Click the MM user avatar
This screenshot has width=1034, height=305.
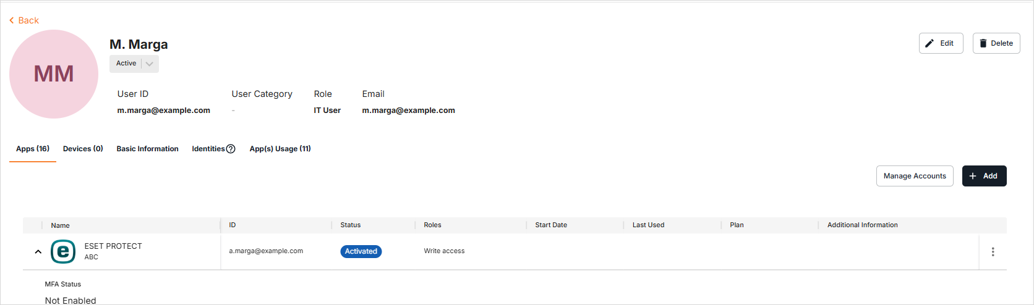coord(54,74)
